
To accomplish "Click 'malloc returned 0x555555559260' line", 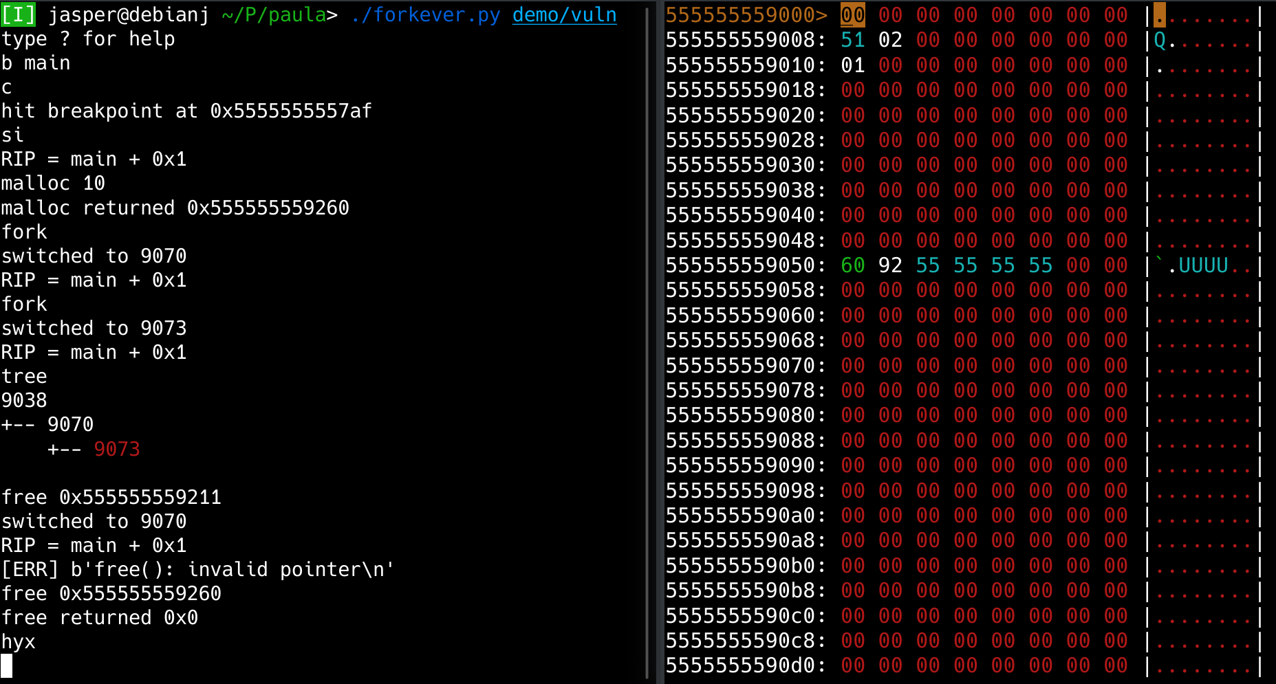I will 175,208.
